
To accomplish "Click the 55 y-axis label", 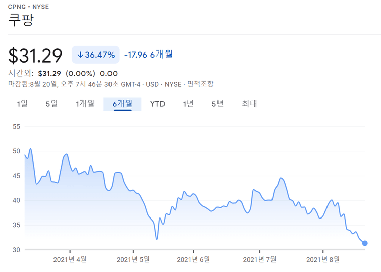I will tap(16, 127).
